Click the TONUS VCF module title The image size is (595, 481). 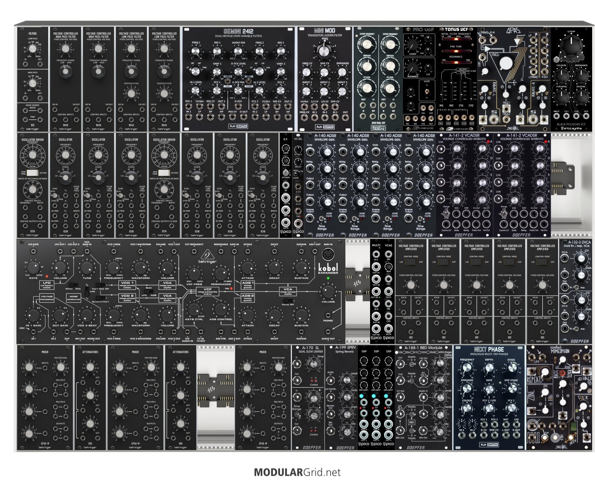456,29
